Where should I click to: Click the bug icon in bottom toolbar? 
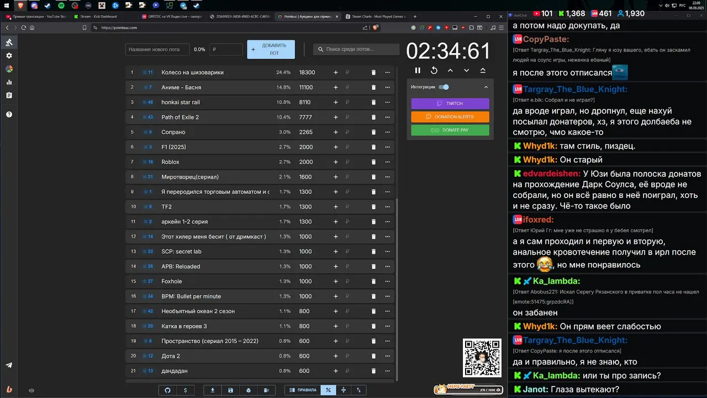click(x=248, y=390)
